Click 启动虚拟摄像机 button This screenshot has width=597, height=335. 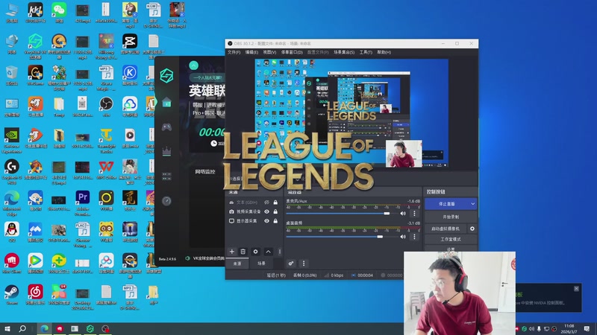point(446,229)
